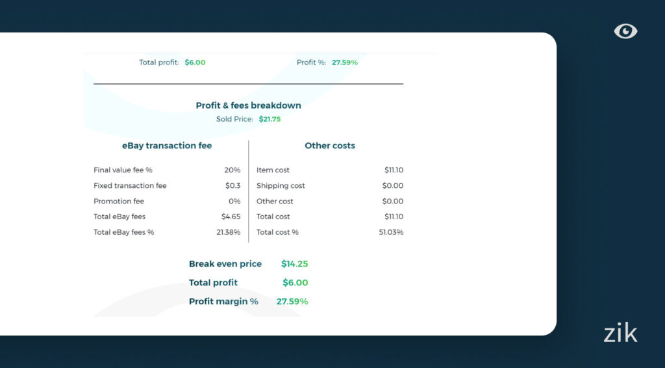Click the Promotion fee 0% value

point(234,202)
